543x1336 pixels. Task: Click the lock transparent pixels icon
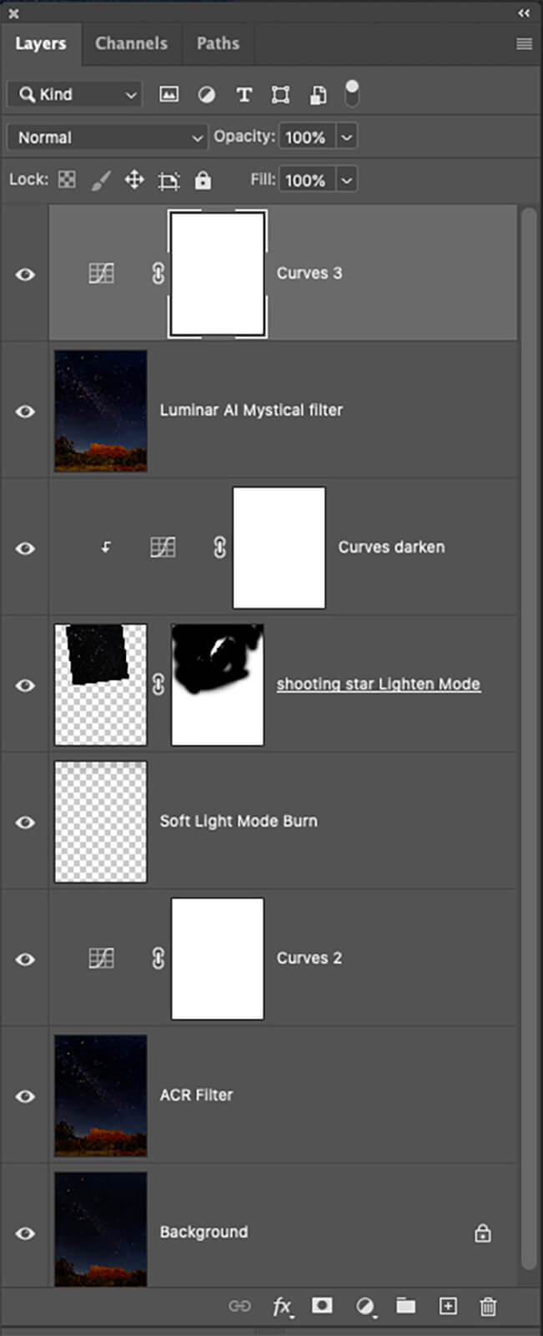coord(67,180)
